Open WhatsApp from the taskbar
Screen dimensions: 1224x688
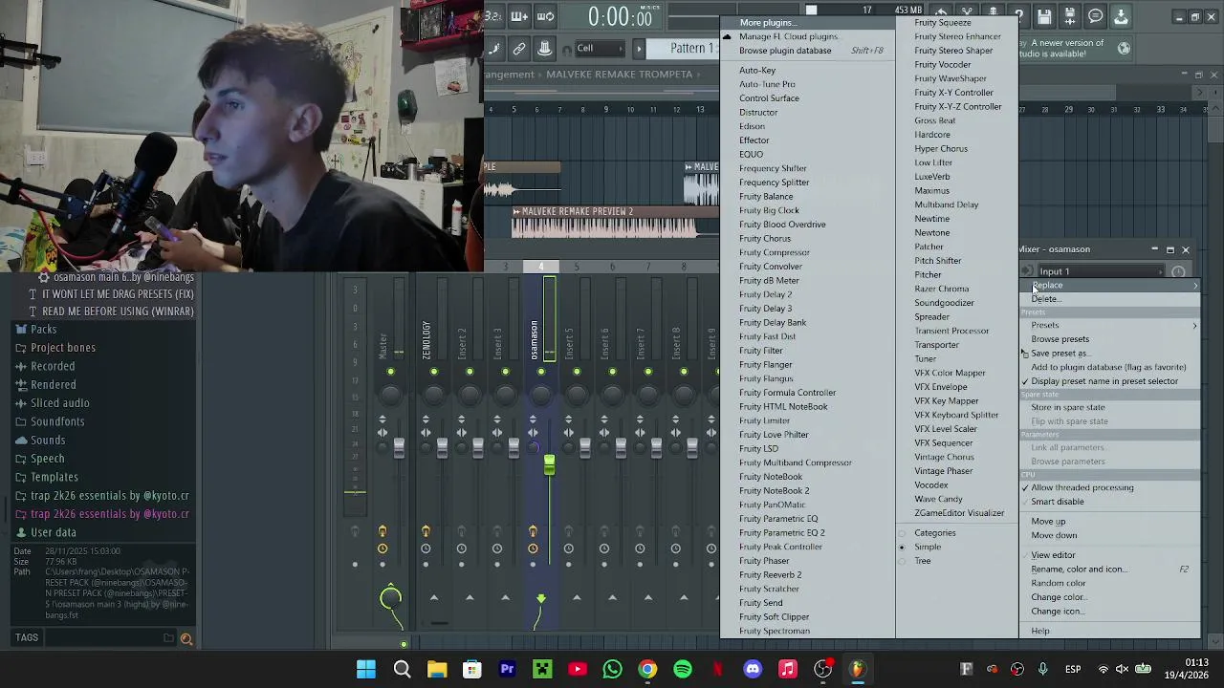tap(612, 669)
